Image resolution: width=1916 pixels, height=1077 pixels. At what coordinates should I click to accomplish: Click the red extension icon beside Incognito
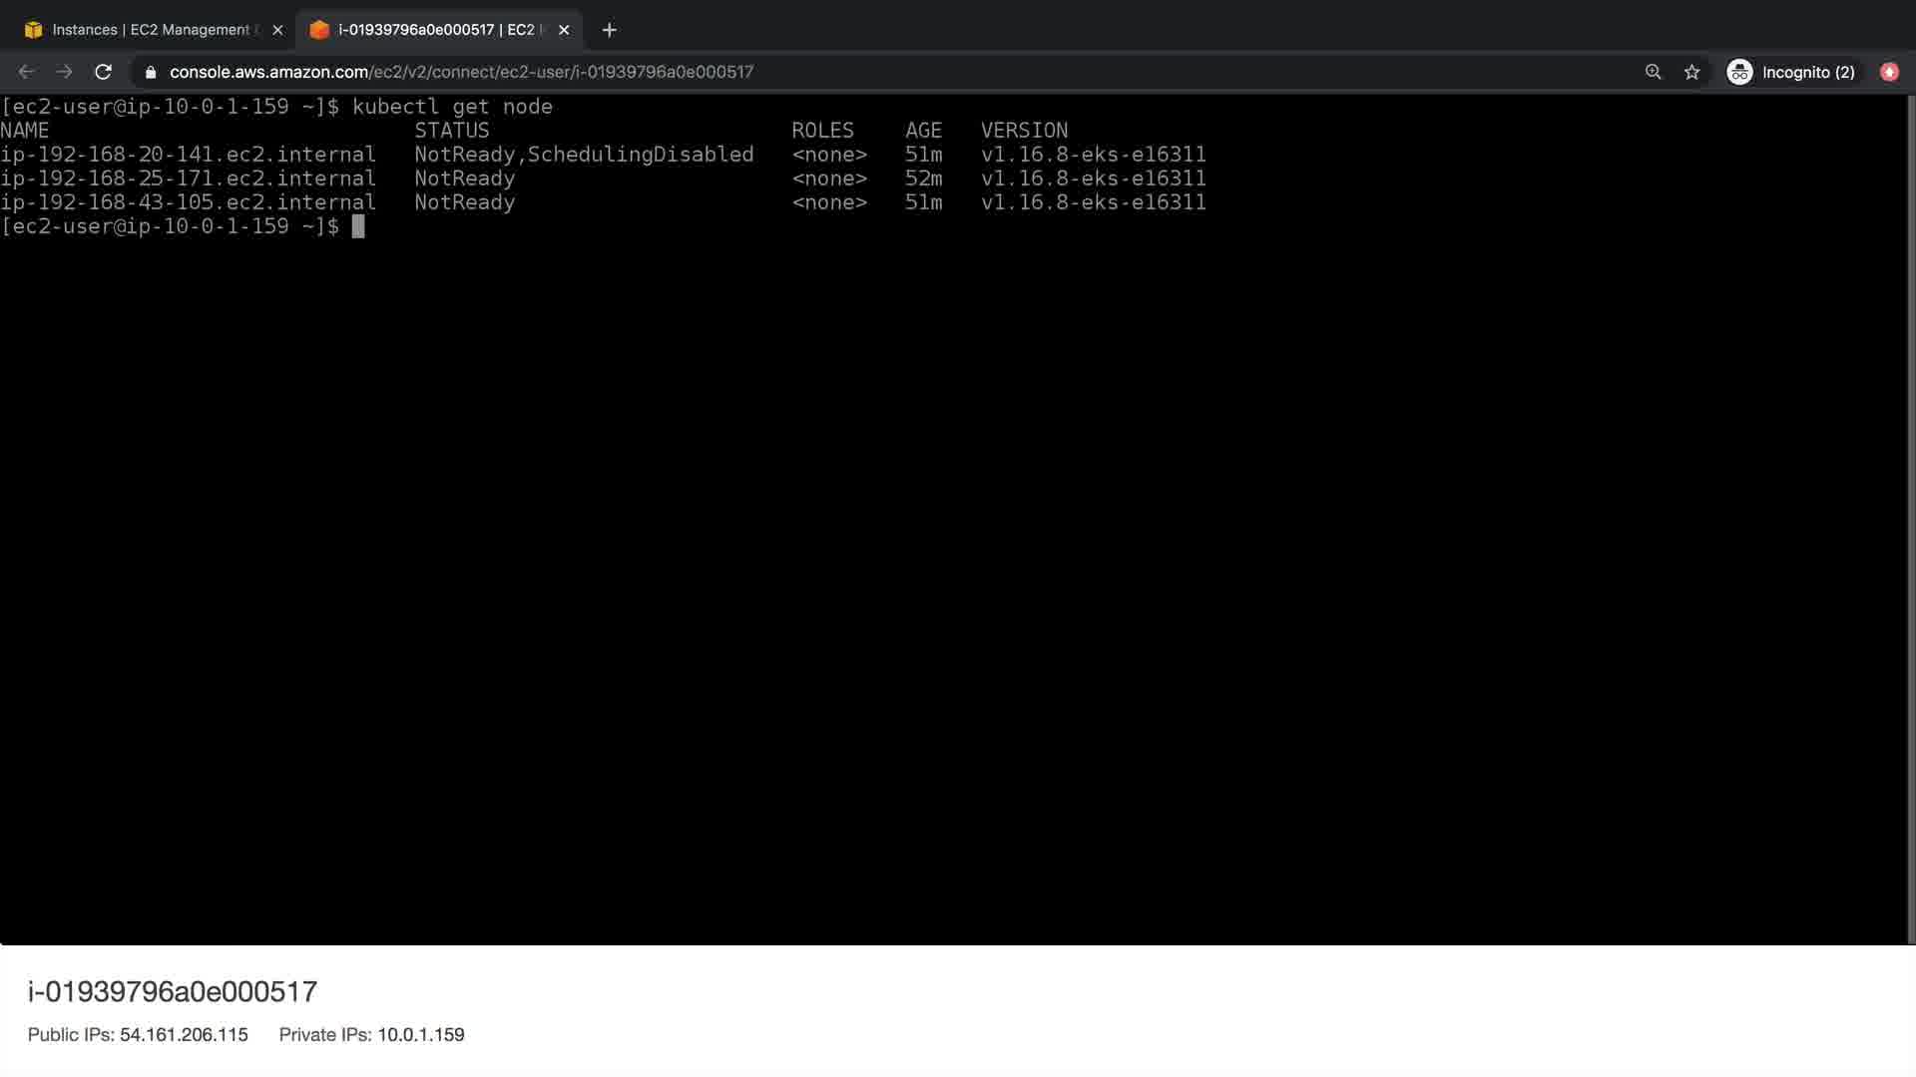click(1888, 72)
